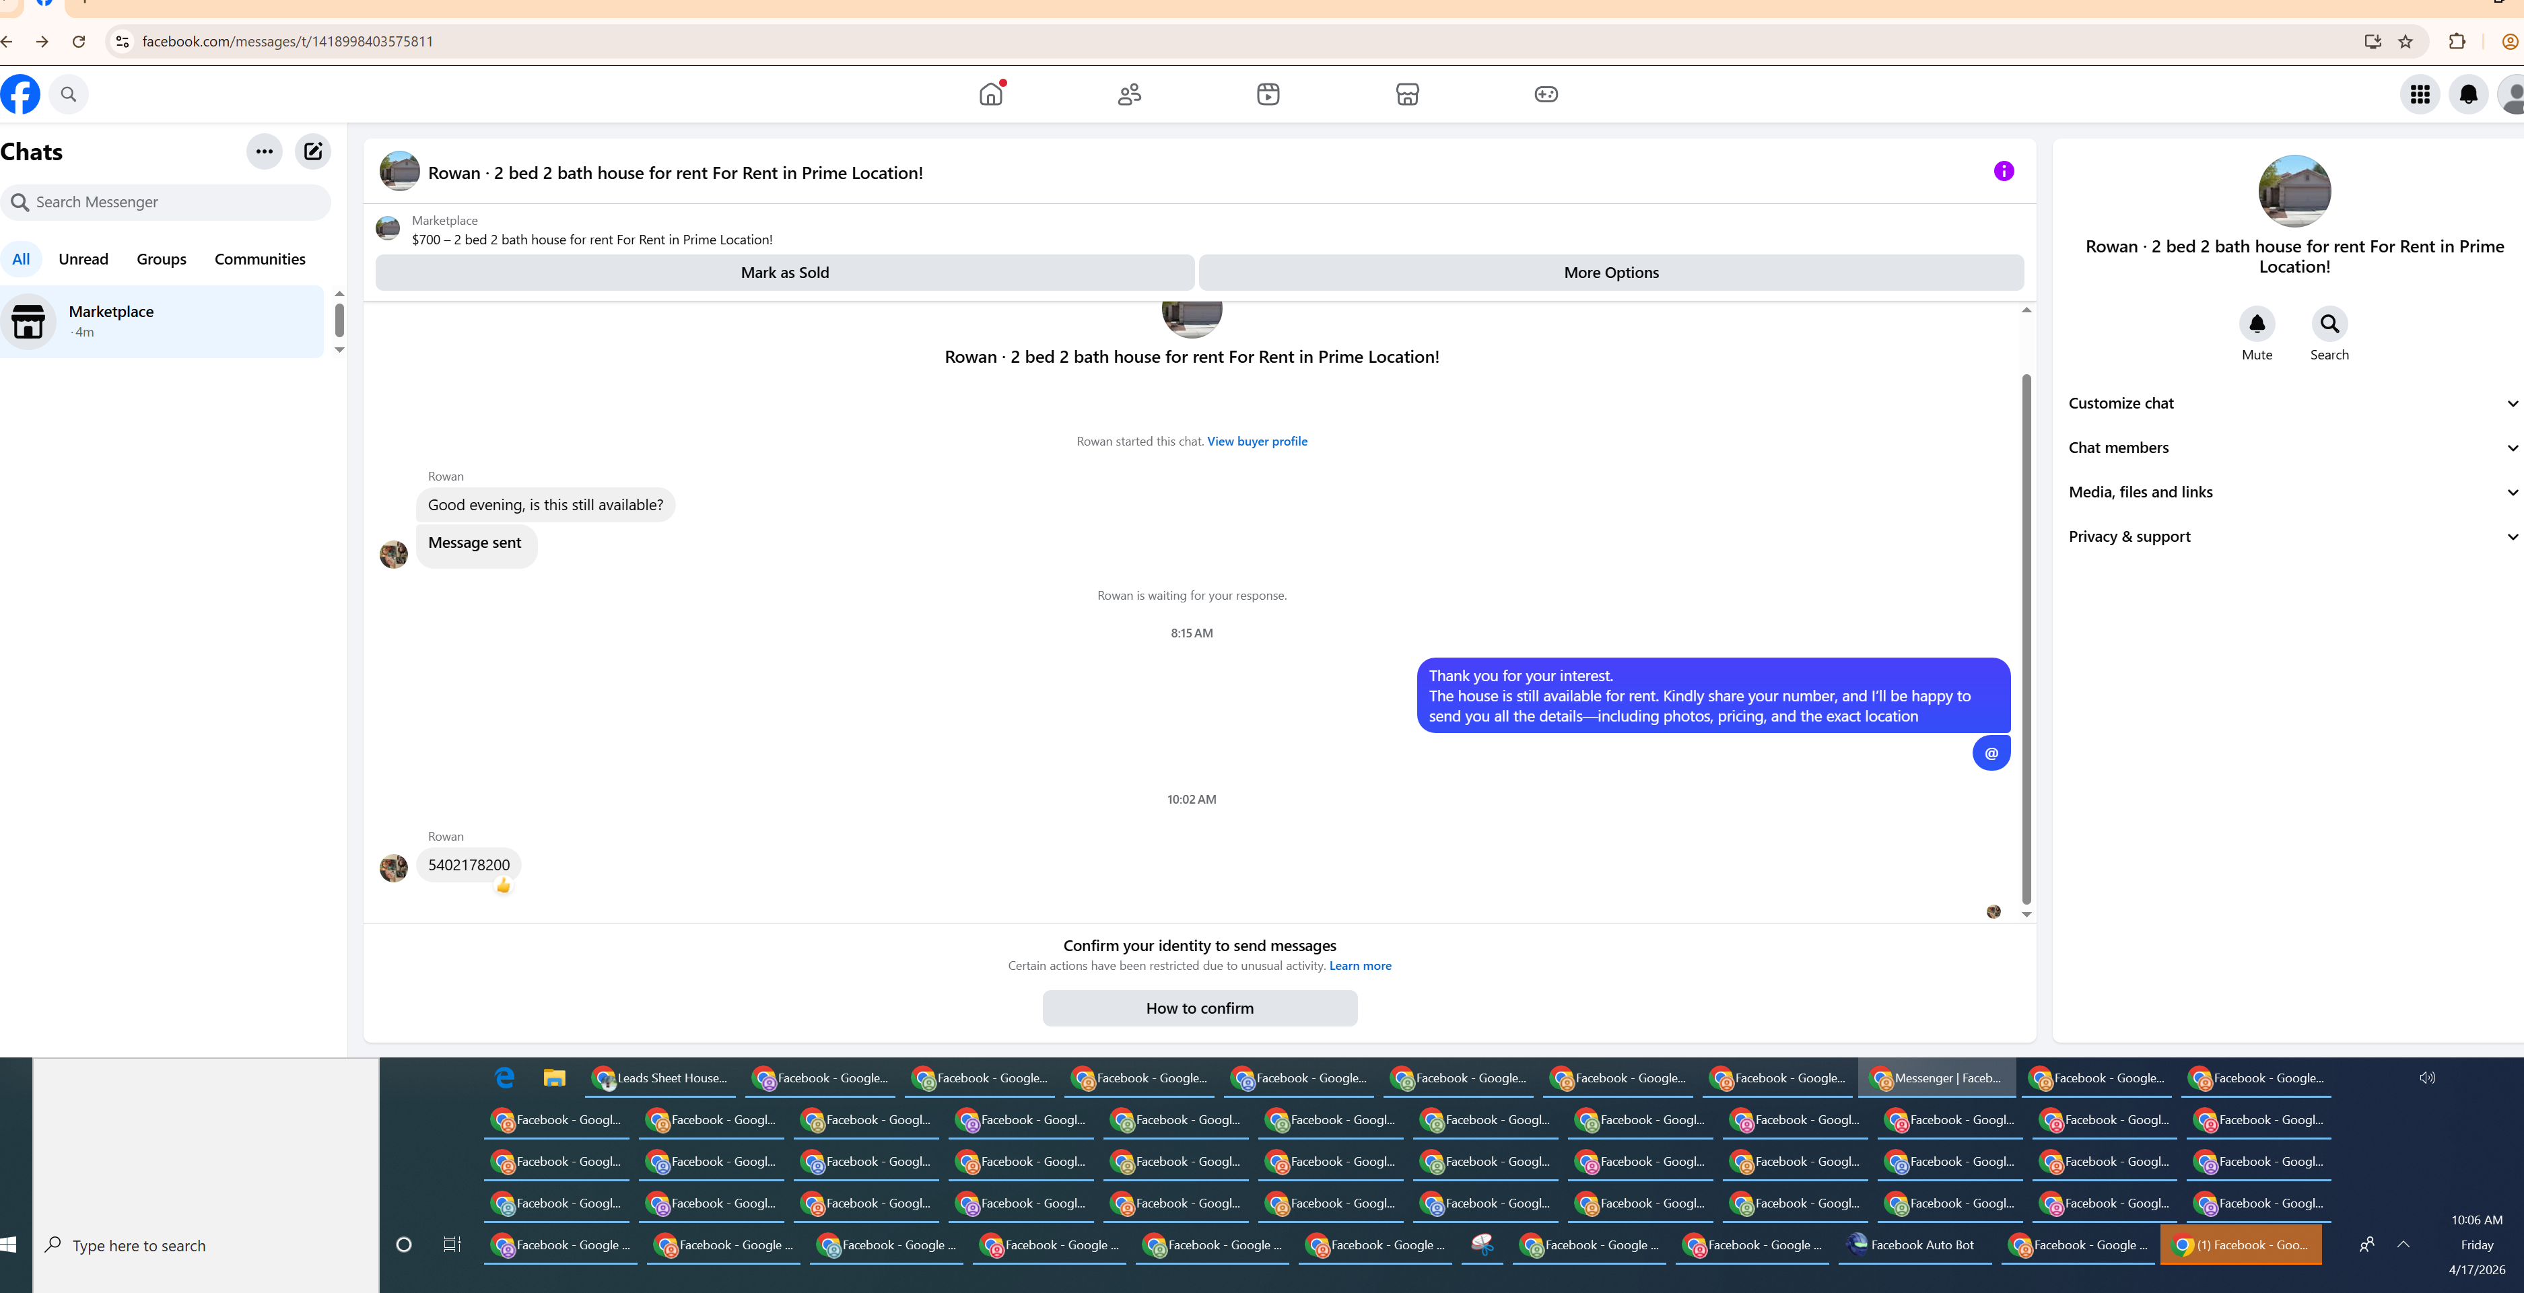Mute this conversation with the bell

(2257, 323)
